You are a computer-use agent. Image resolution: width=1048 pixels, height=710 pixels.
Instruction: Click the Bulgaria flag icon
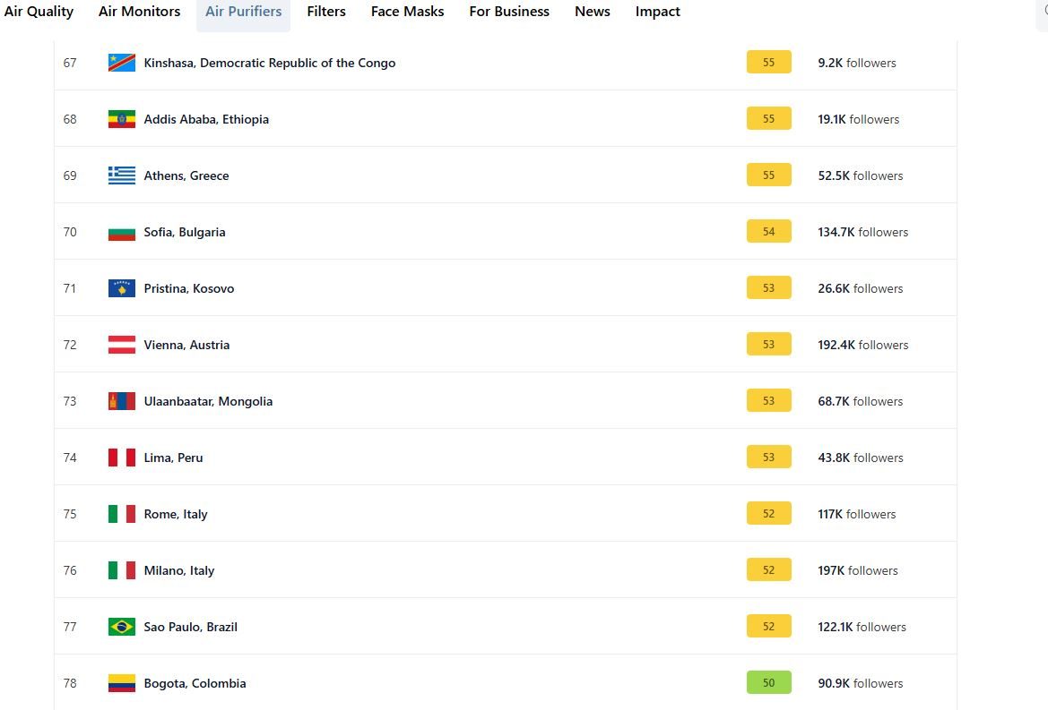click(x=122, y=232)
